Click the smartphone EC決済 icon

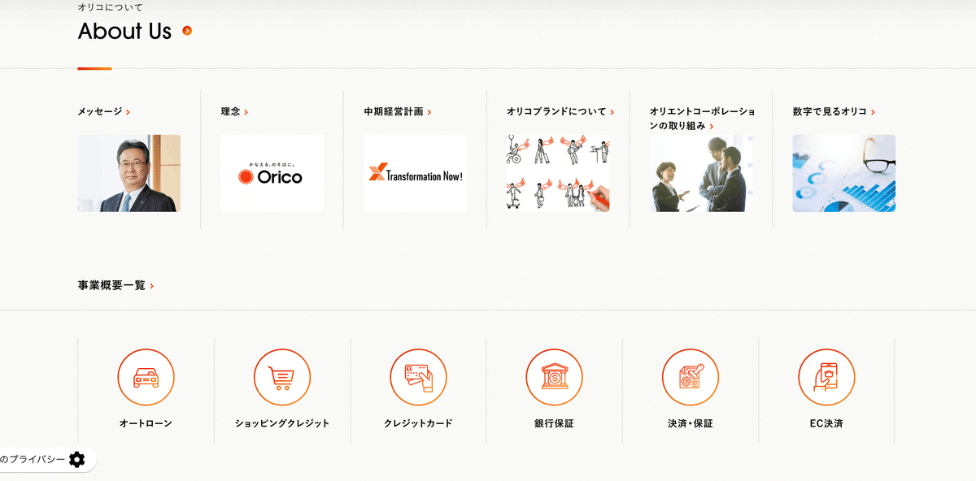(826, 377)
